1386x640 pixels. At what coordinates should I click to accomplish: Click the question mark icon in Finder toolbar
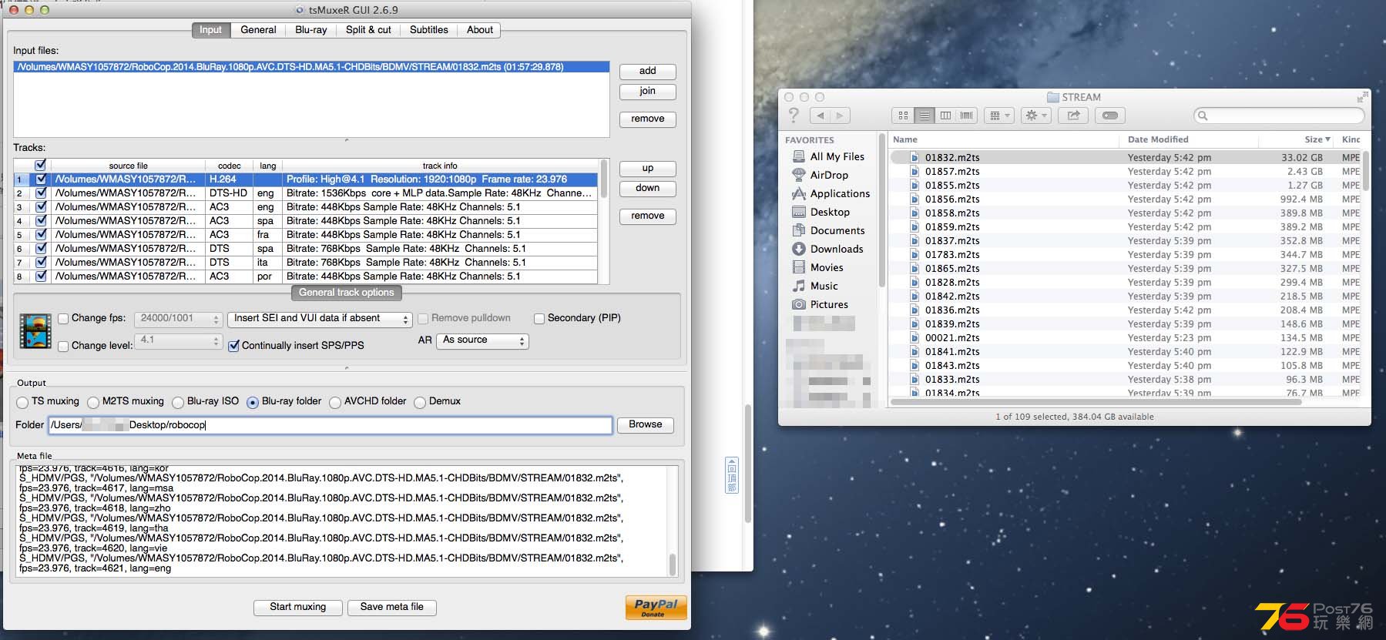coord(794,116)
